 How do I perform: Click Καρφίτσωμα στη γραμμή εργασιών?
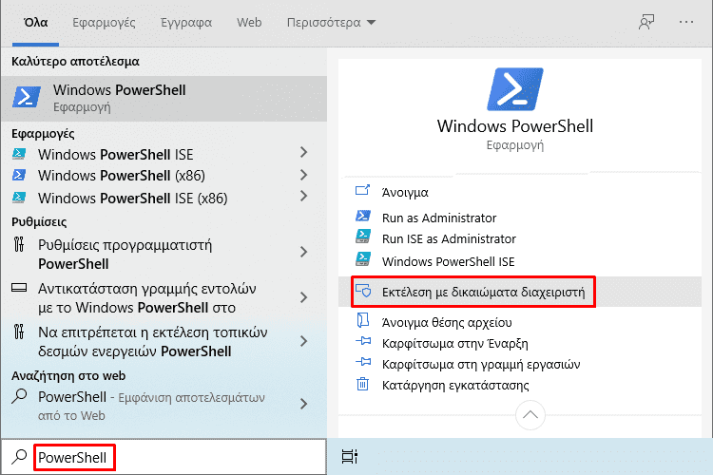click(480, 364)
